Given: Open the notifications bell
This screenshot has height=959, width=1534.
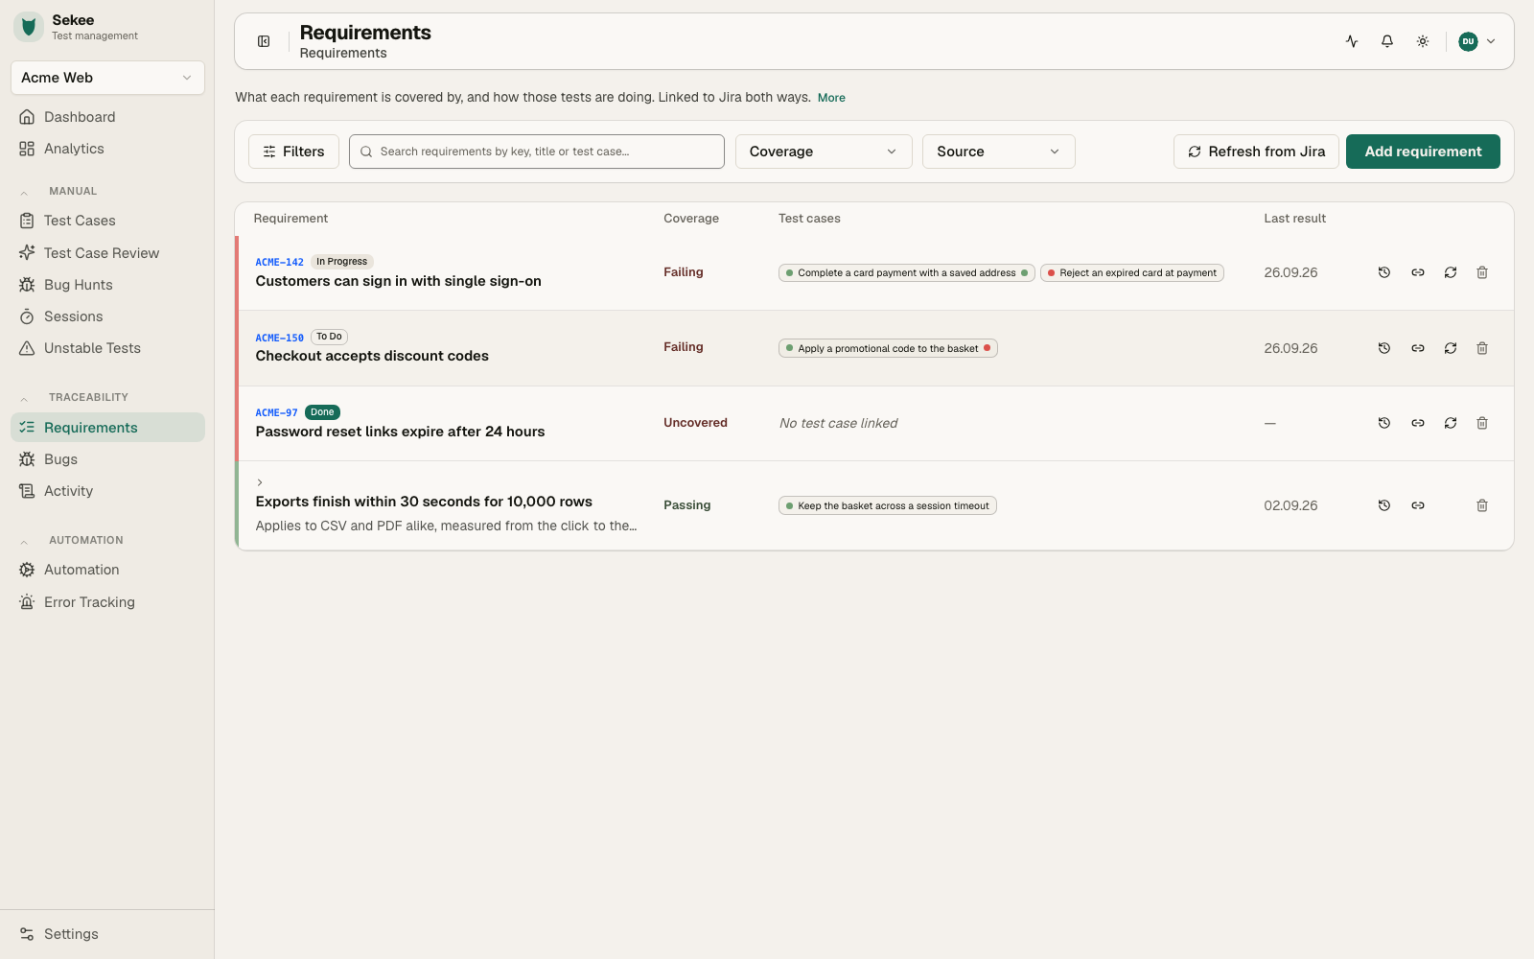Looking at the screenshot, I should point(1387,41).
